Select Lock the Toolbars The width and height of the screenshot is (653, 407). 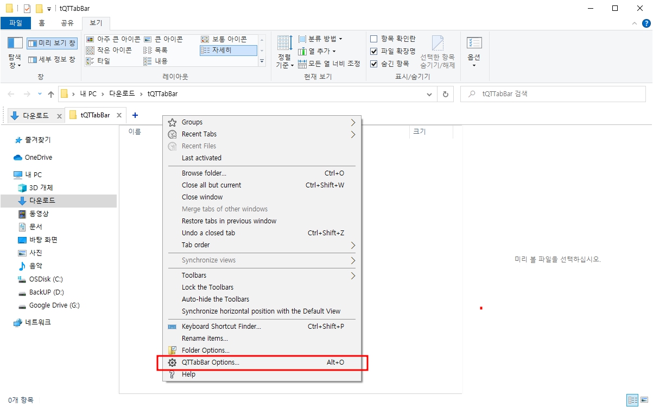tap(262, 287)
